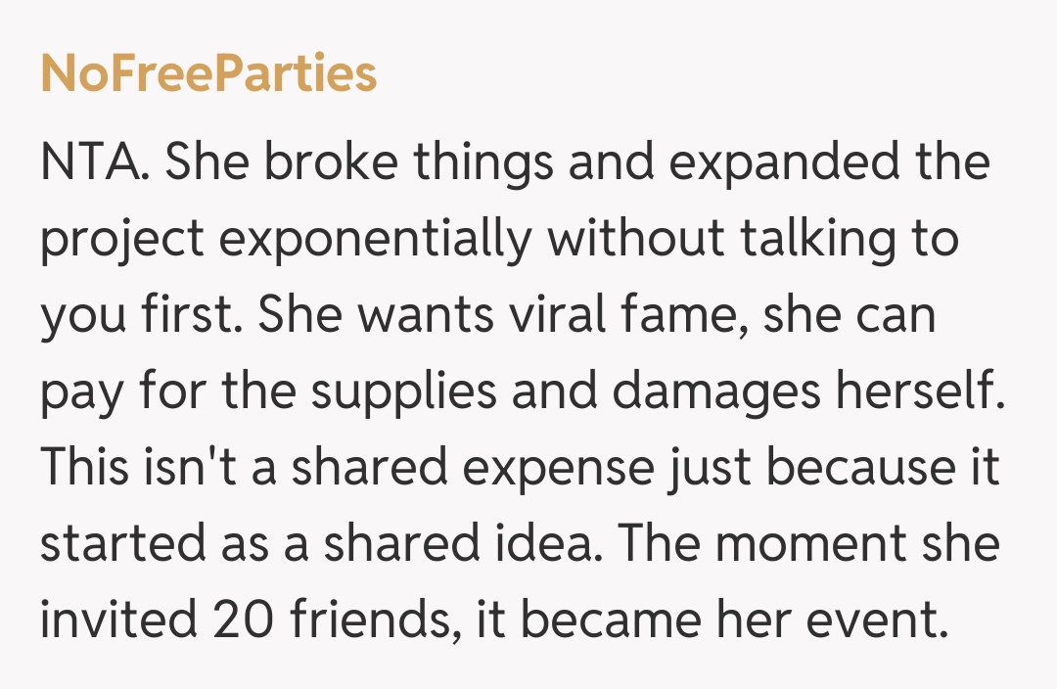Click the phrase "The moment she"
This screenshot has width=1057, height=689.
[x=820, y=545]
